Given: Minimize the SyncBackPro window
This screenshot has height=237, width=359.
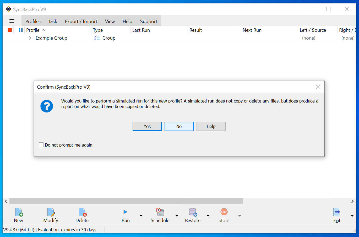Looking at the screenshot, I should click(310, 9).
